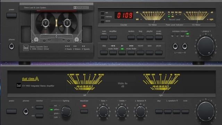Viewport: 222px width, 125px height.
Task: Reset the counter with the 0000 button
Action: pos(102,22)
